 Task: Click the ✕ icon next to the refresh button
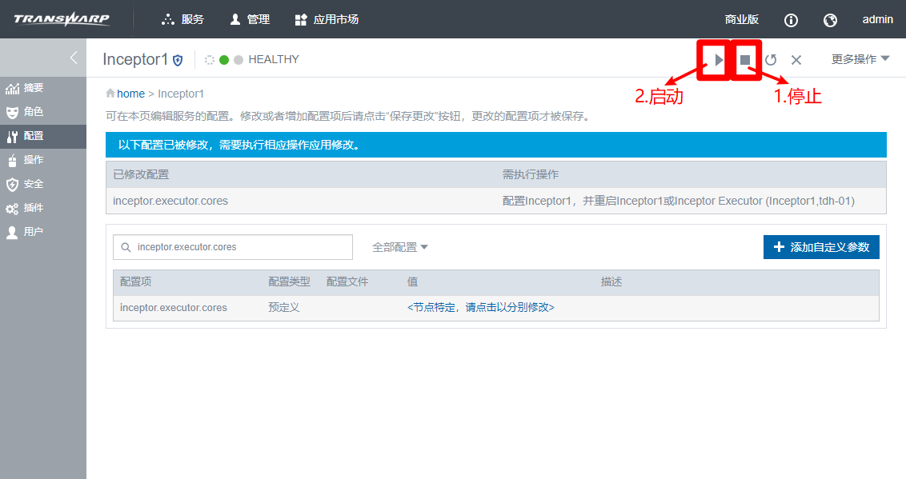click(796, 59)
